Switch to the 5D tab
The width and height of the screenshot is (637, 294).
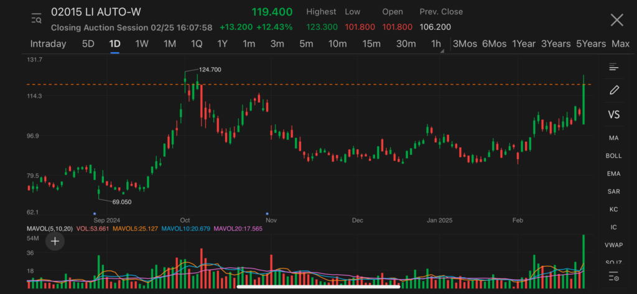[88, 44]
